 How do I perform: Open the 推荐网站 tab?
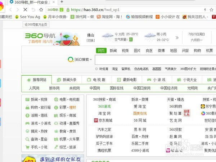point(37,80)
